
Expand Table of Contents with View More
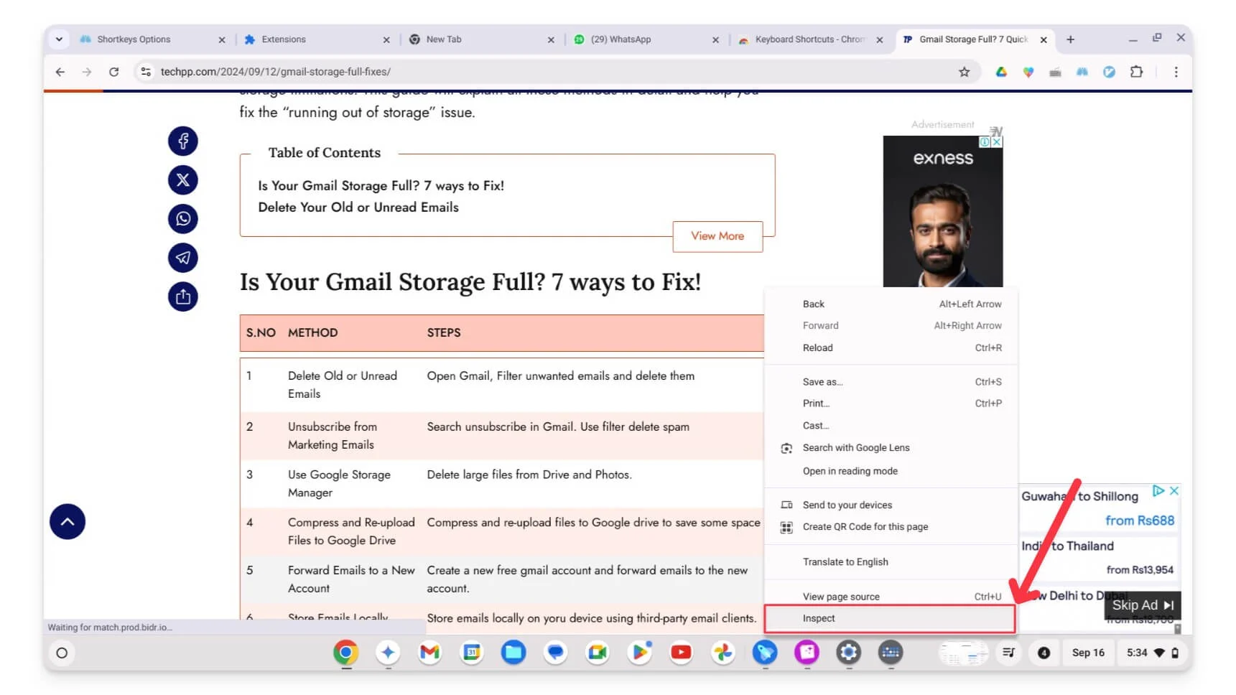[717, 236]
